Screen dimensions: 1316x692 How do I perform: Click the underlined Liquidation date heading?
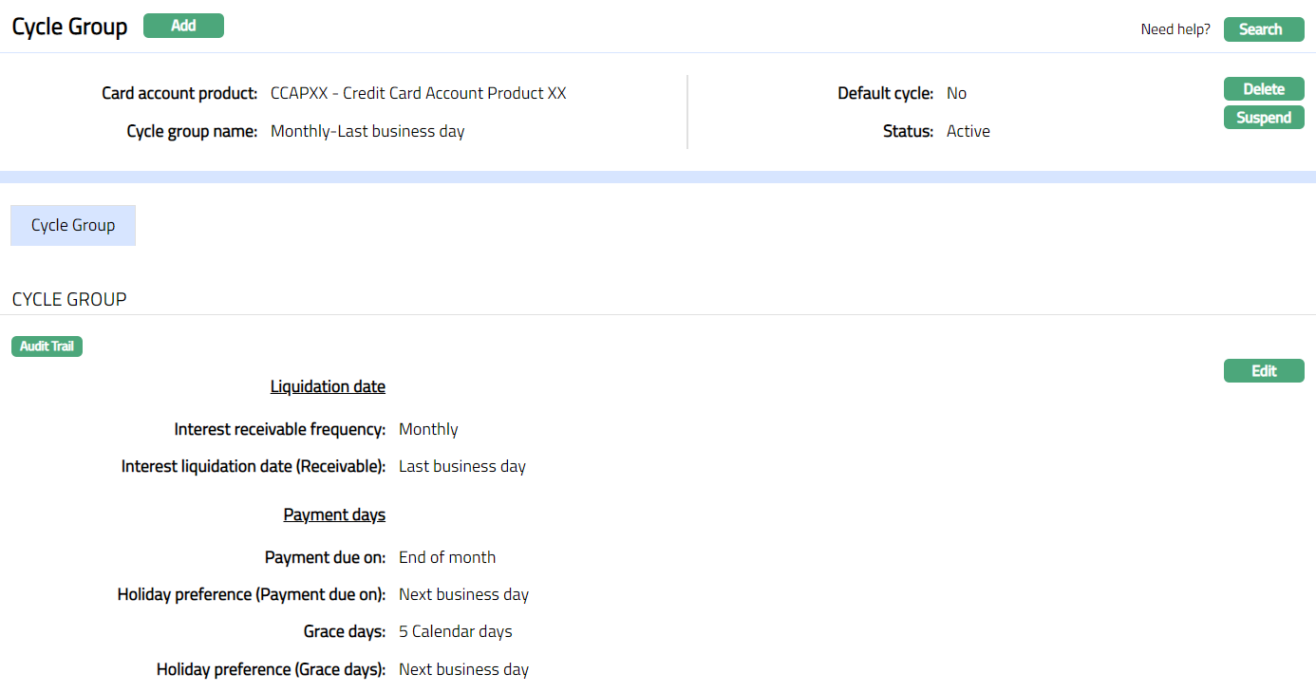click(x=328, y=386)
